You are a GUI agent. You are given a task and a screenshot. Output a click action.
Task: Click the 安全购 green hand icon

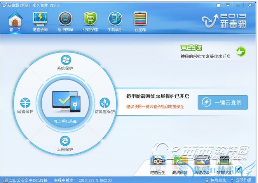pyautogui.click(x=241, y=52)
